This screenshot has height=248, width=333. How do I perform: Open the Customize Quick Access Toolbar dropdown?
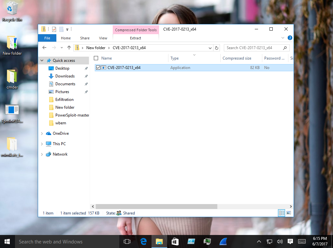[x=67, y=30]
